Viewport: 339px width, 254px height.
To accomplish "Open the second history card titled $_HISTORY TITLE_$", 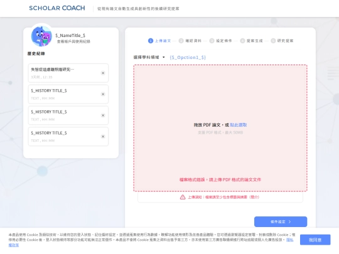I will coord(68,94).
